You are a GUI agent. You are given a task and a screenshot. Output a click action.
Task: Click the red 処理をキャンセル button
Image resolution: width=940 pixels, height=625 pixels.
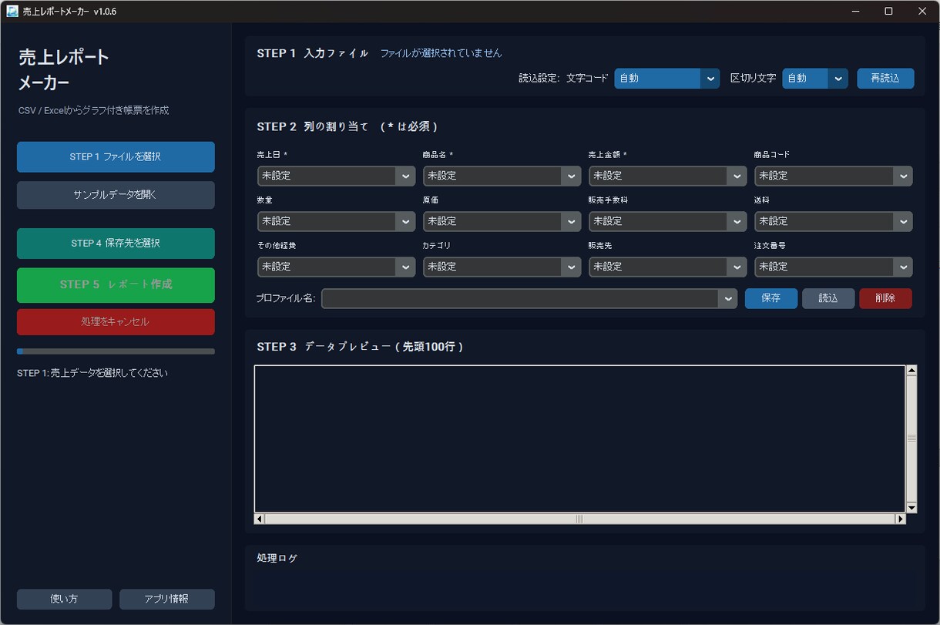pos(116,321)
